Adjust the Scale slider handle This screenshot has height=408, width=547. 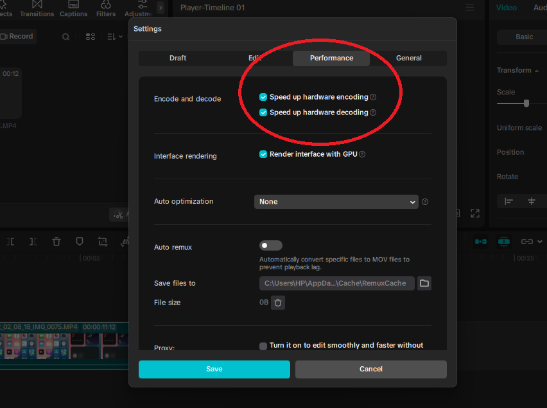tap(526, 103)
